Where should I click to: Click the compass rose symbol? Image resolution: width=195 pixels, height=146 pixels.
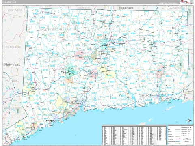point(188,120)
